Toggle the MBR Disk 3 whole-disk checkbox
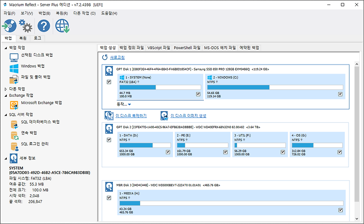This screenshot has height=224, width=364. pyautogui.click(x=109, y=198)
